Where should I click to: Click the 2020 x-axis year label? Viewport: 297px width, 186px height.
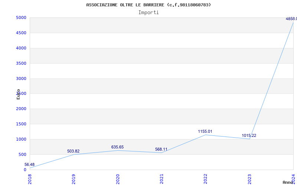tap(118, 179)
